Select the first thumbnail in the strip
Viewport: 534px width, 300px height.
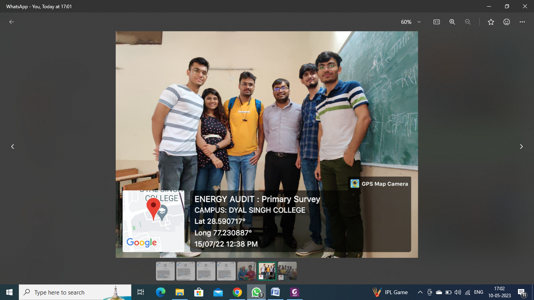[165, 271]
